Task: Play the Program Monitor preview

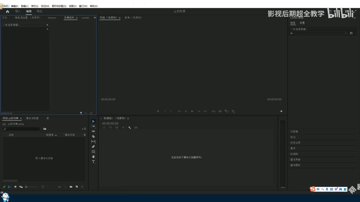Action: 192,111
